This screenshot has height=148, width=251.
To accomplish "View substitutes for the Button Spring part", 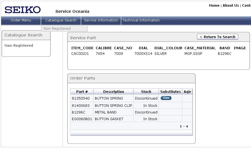I will click(x=166, y=98).
